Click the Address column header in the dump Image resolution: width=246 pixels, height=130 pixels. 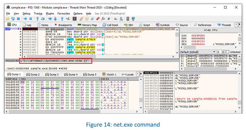[12, 79]
